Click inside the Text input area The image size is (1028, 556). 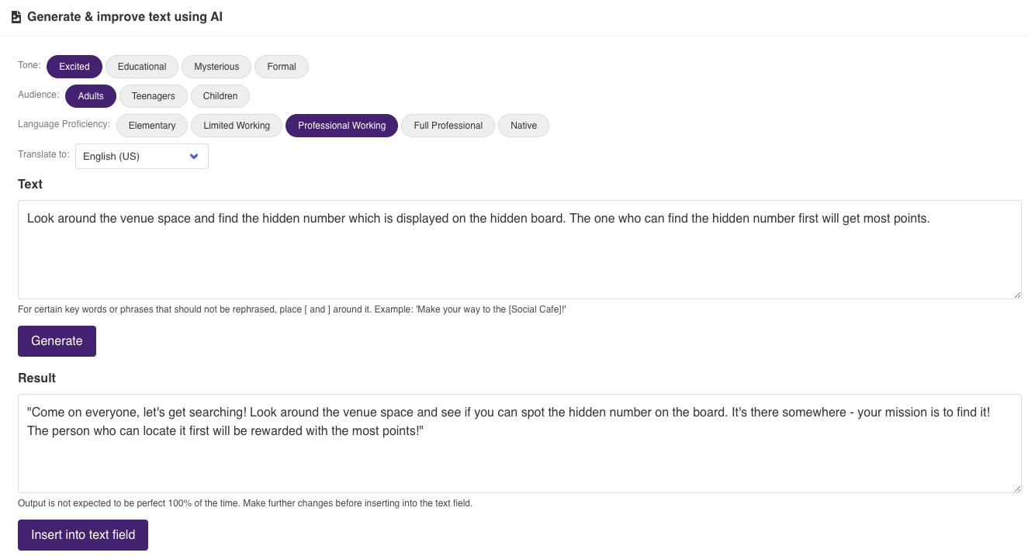520,250
